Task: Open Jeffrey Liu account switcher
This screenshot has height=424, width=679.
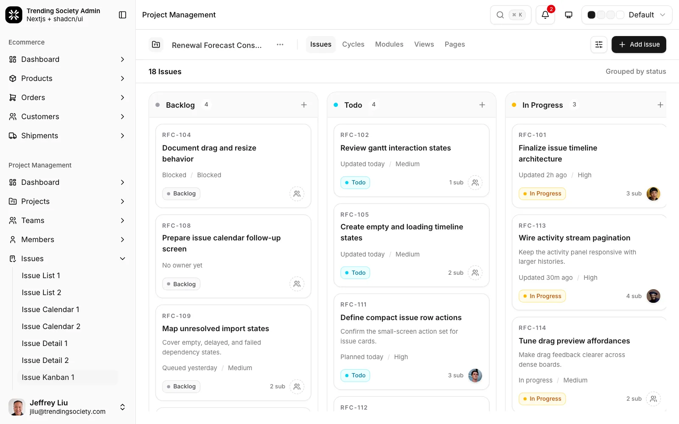Action: pos(68,407)
